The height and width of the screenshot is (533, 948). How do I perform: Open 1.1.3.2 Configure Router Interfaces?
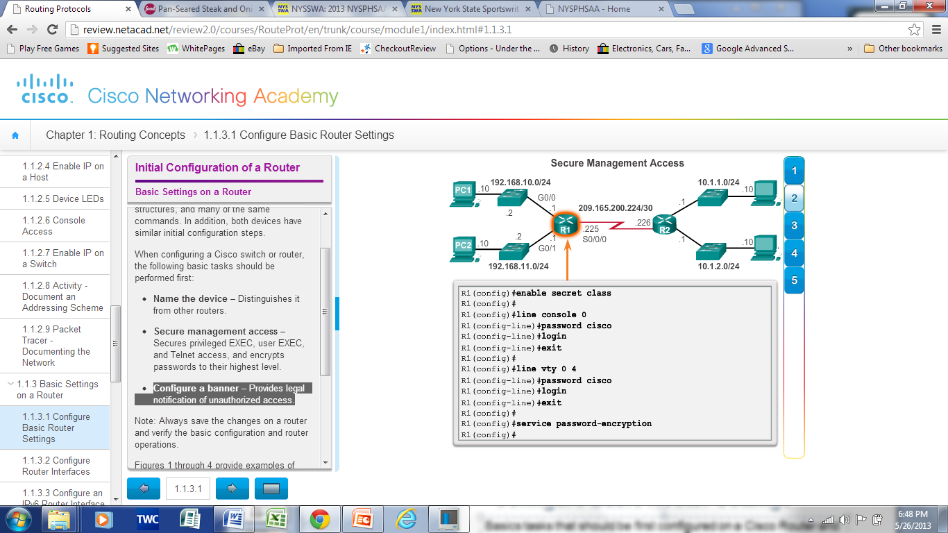coord(56,466)
